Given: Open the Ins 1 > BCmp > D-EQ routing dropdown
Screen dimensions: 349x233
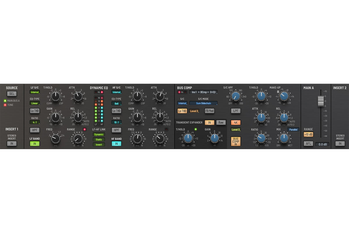Looking at the screenshot, I should click(203, 92).
